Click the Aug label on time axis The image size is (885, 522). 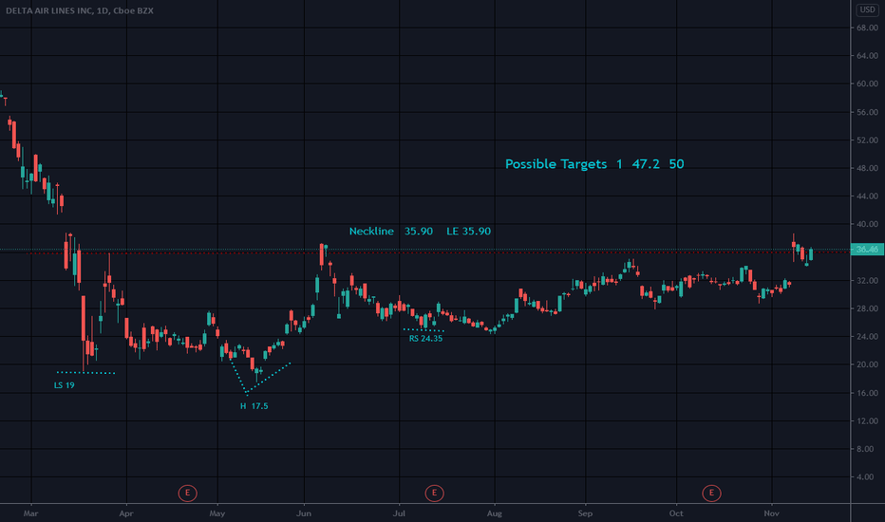[x=495, y=513]
